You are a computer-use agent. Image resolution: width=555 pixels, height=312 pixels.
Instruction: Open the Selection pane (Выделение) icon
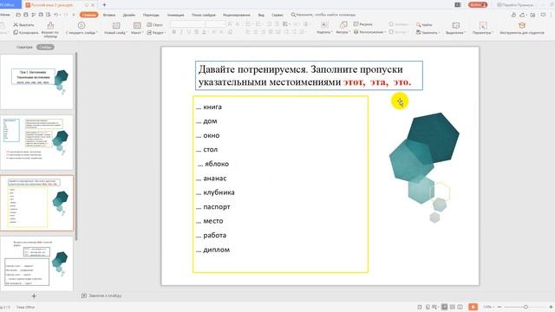pyautogui.click(x=456, y=25)
